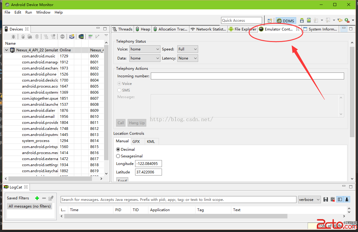
Task: Click the Call button
Action: [x=121, y=123]
